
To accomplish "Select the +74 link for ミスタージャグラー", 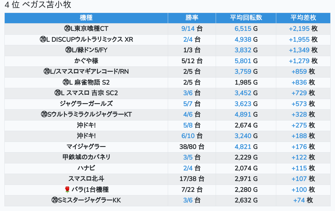I will (x=299, y=200).
